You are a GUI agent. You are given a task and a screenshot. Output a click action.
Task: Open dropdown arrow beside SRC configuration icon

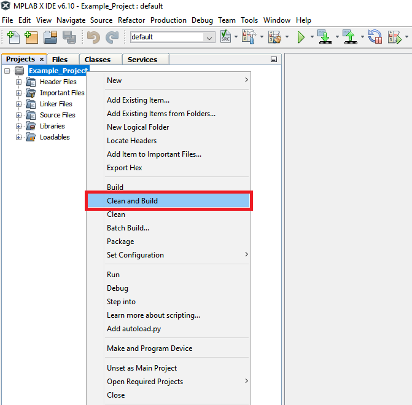236,37
